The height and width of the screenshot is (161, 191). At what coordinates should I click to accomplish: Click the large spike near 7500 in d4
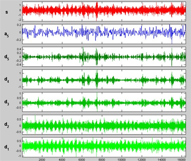click(x=97, y=79)
